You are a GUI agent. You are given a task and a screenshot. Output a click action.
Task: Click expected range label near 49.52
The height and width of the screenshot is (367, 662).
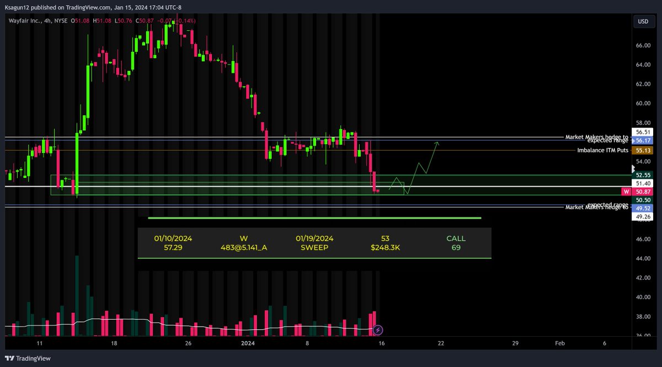pyautogui.click(x=607, y=204)
